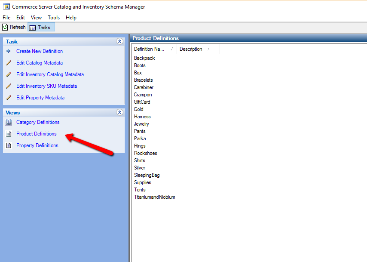Click the book icon beside Category Definitions
This screenshot has width=367, height=262.
click(9, 122)
